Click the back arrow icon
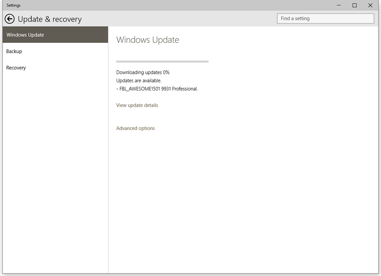Screen dimensions: 381x276 (x=10, y=19)
